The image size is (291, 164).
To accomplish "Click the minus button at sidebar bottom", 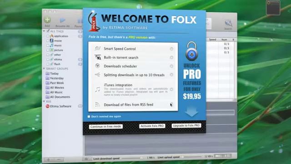I will click(x=59, y=159).
